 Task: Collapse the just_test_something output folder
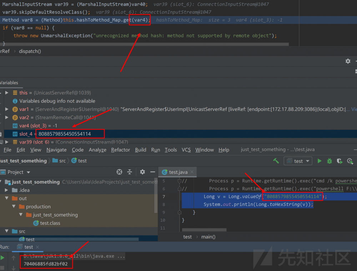click(x=21, y=215)
